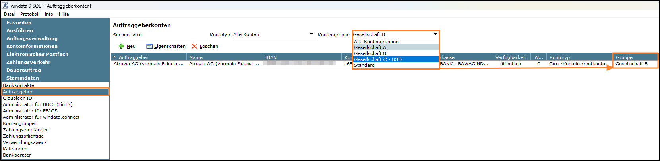The height and width of the screenshot is (161, 660).
Task: Click Atruvia AG cell in Auftraggeber column
Action: coord(149,64)
